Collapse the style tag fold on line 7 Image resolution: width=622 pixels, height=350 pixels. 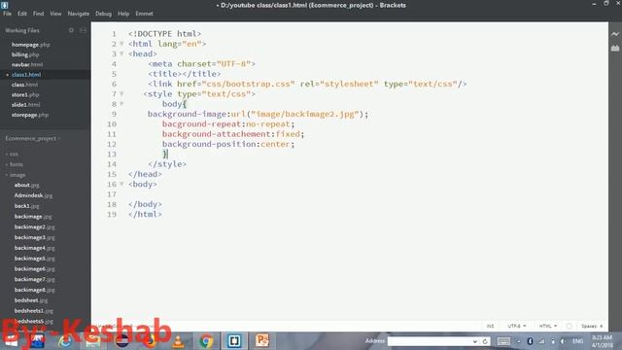121,93
